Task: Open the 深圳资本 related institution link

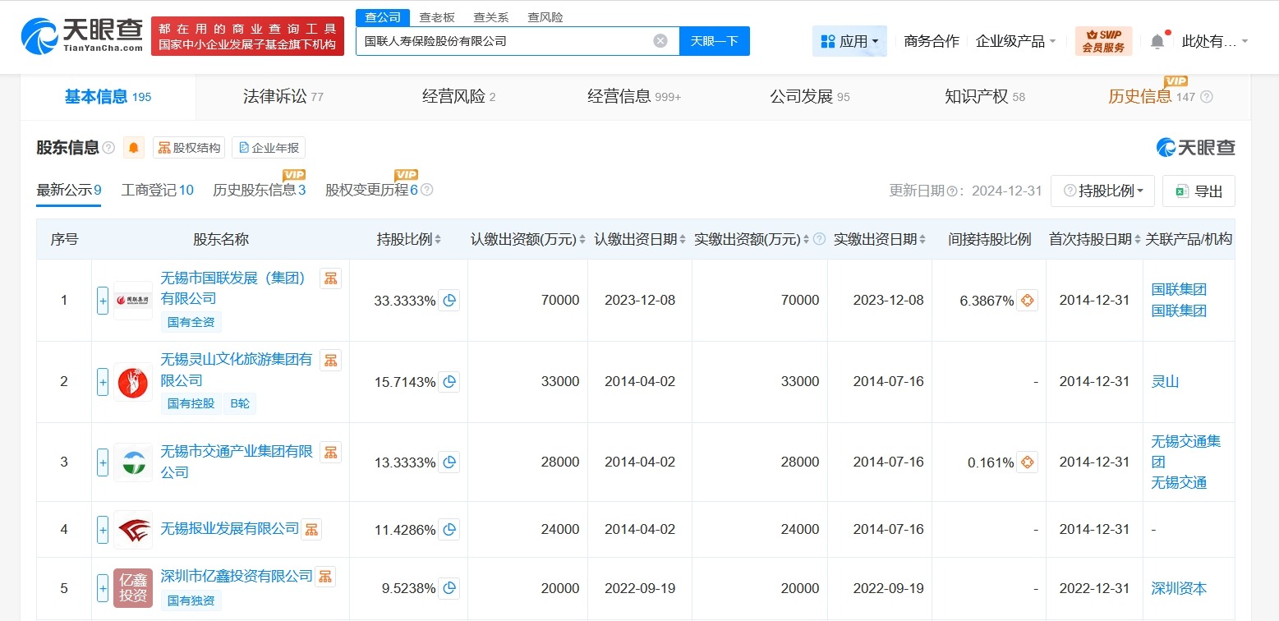Action: pyautogui.click(x=1178, y=588)
